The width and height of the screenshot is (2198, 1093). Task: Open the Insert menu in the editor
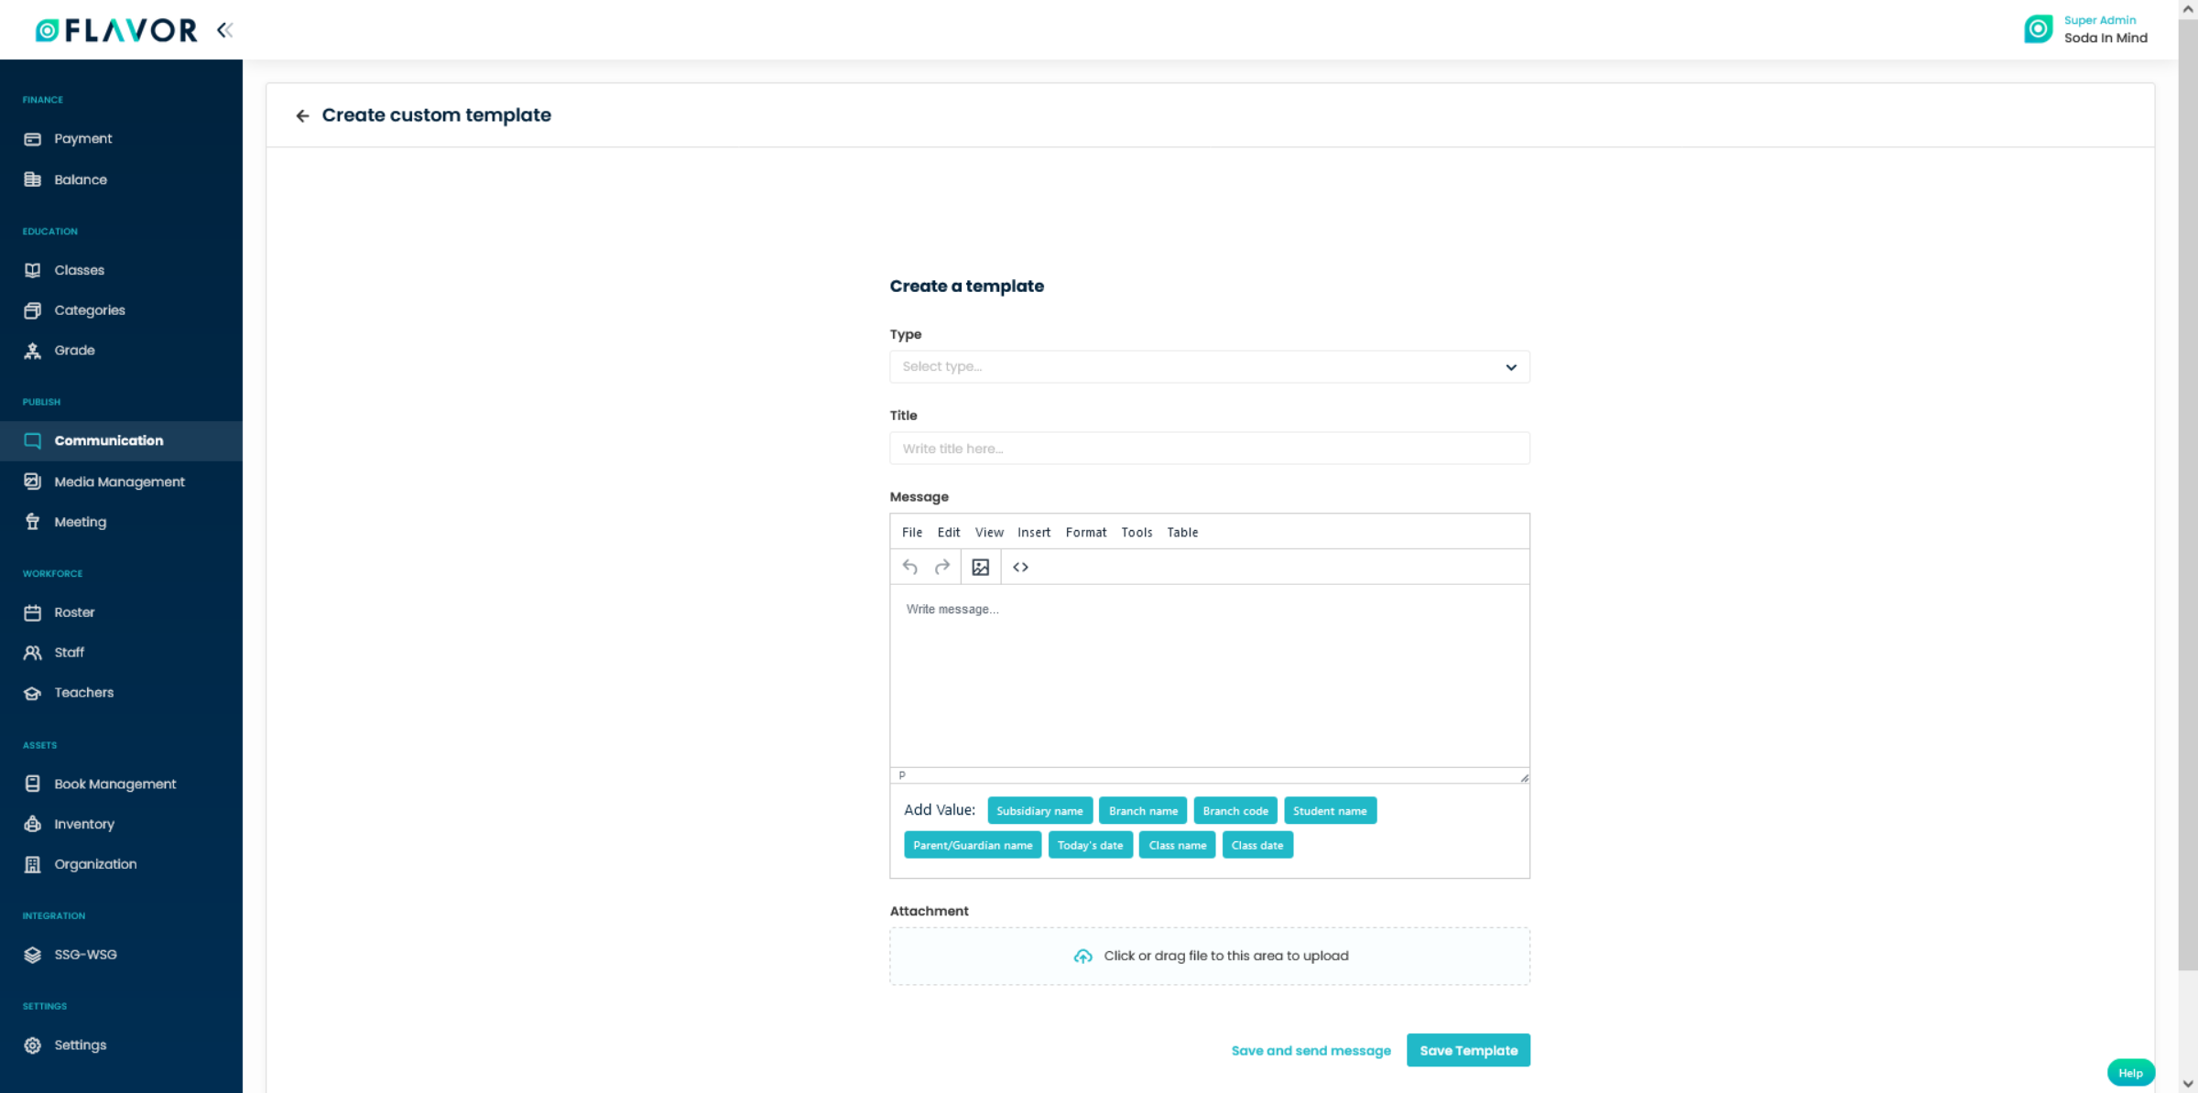[1034, 532]
